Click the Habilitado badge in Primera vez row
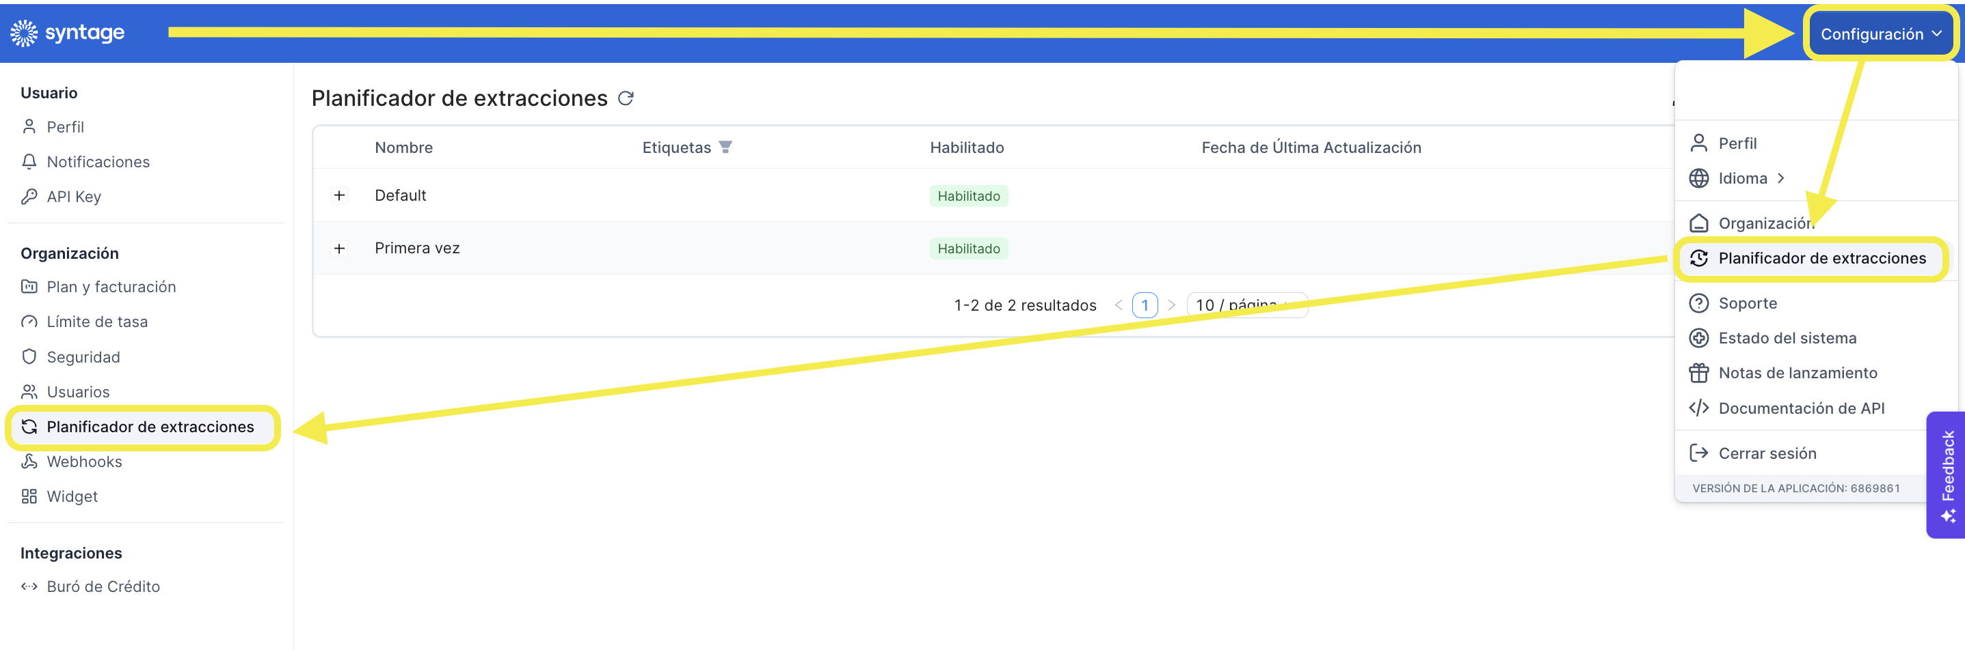The height and width of the screenshot is (650, 1965). 969,249
